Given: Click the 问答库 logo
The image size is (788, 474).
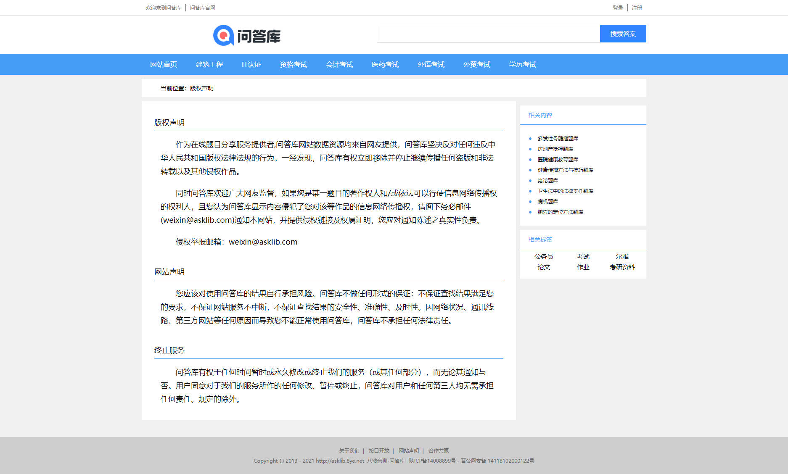Looking at the screenshot, I should pos(247,35).
